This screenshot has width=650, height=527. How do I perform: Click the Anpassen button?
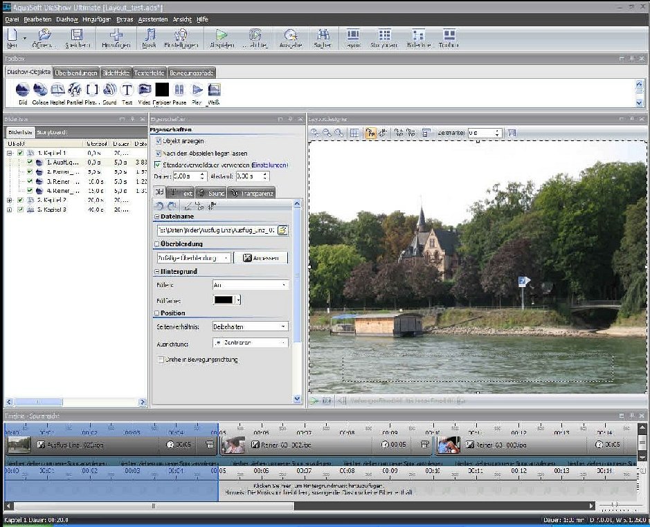click(260, 257)
